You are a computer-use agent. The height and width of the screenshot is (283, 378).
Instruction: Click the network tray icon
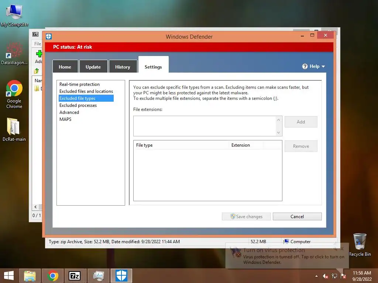334,276
